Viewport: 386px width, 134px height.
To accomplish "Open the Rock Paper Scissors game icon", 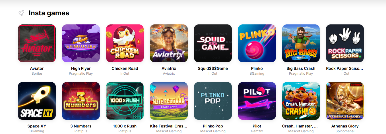I will 345,43.
